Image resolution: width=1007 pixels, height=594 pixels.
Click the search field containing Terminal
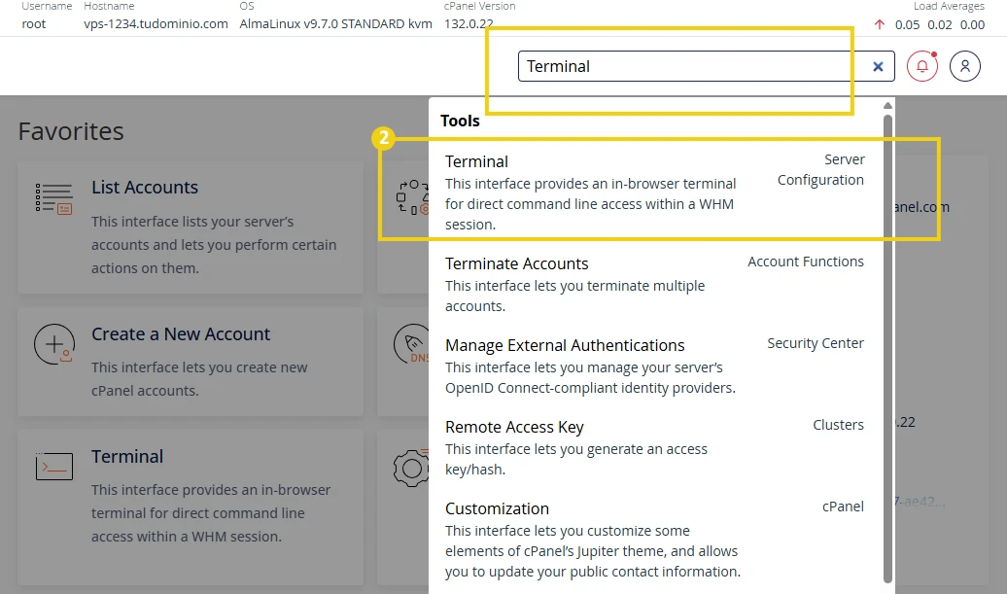pos(680,66)
